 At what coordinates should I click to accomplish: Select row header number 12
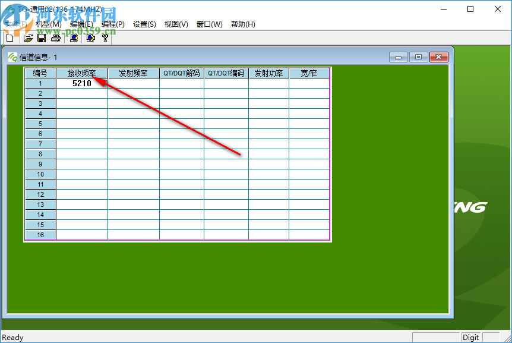pyautogui.click(x=40, y=195)
